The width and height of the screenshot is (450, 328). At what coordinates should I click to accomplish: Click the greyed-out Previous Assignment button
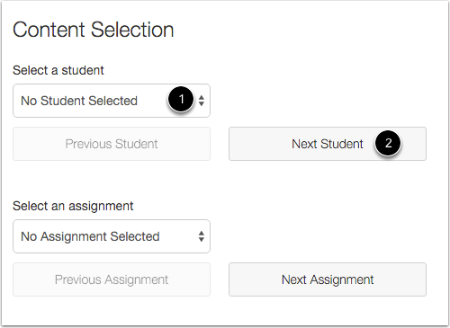pos(112,279)
